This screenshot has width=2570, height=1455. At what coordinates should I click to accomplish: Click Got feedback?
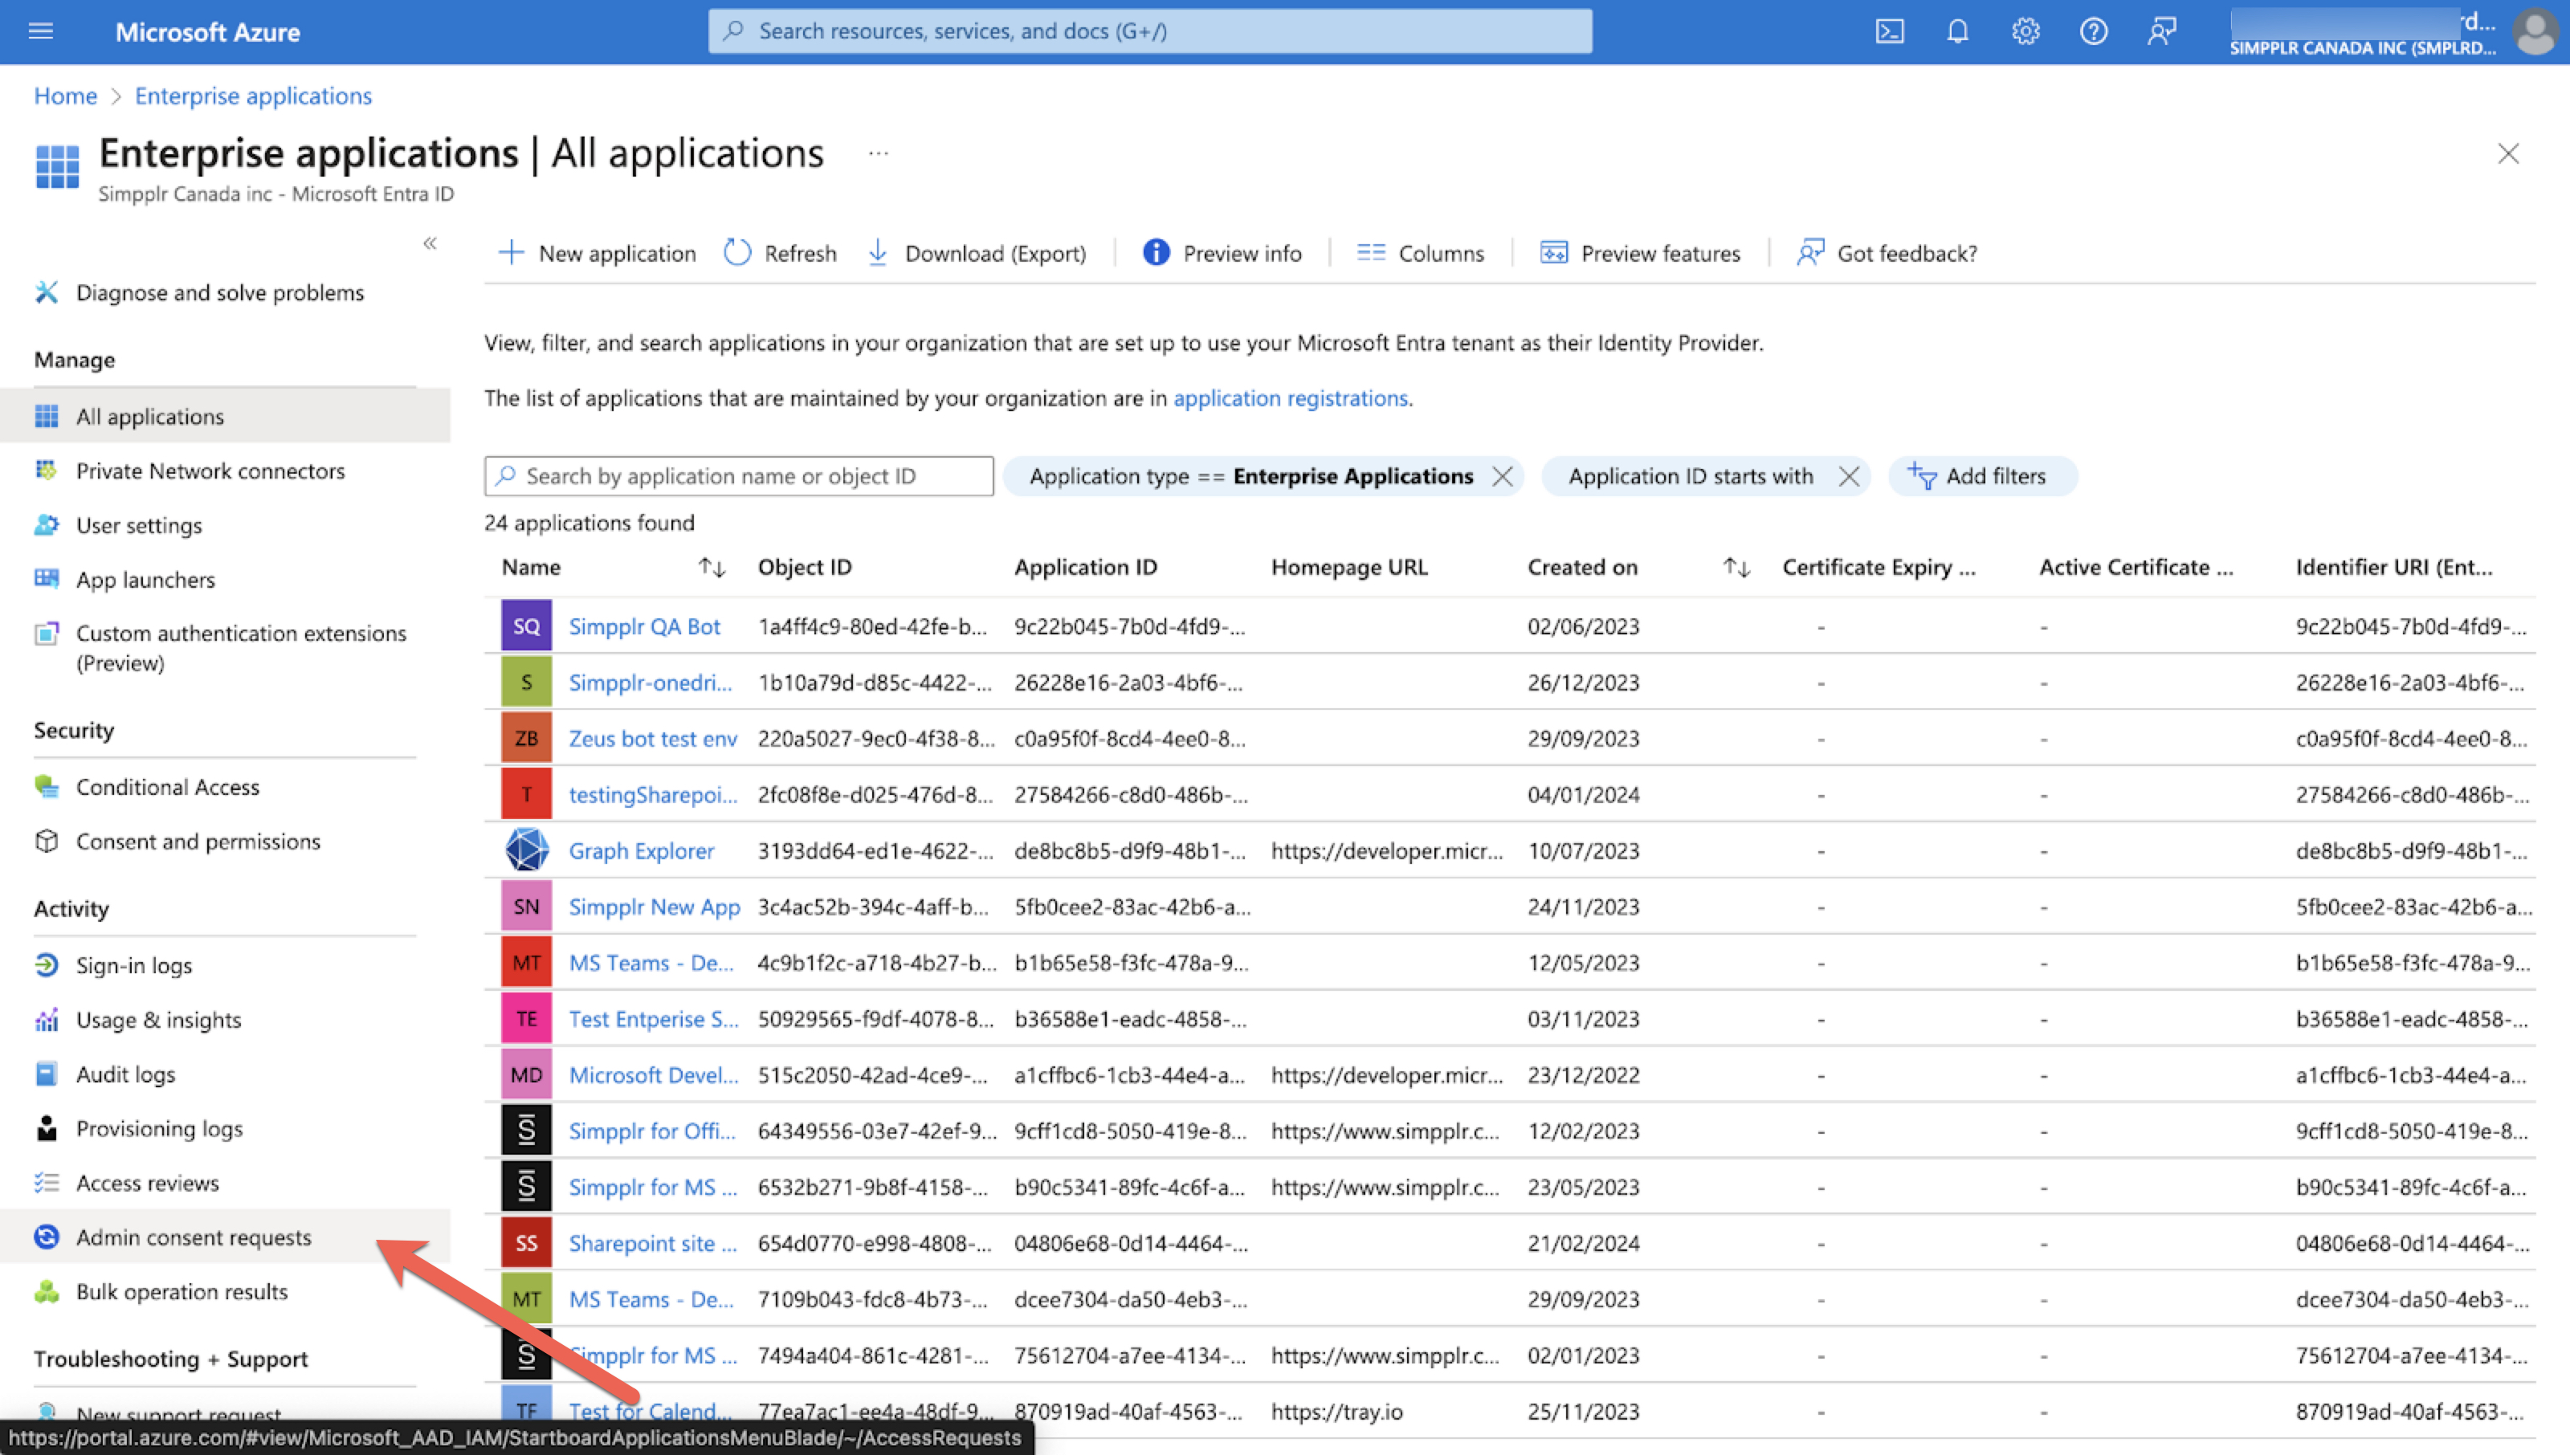(x=1887, y=253)
